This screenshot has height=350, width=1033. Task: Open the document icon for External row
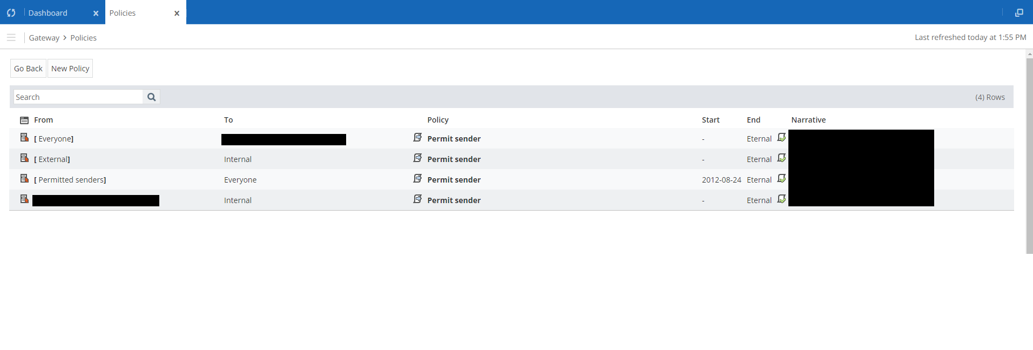click(x=24, y=158)
